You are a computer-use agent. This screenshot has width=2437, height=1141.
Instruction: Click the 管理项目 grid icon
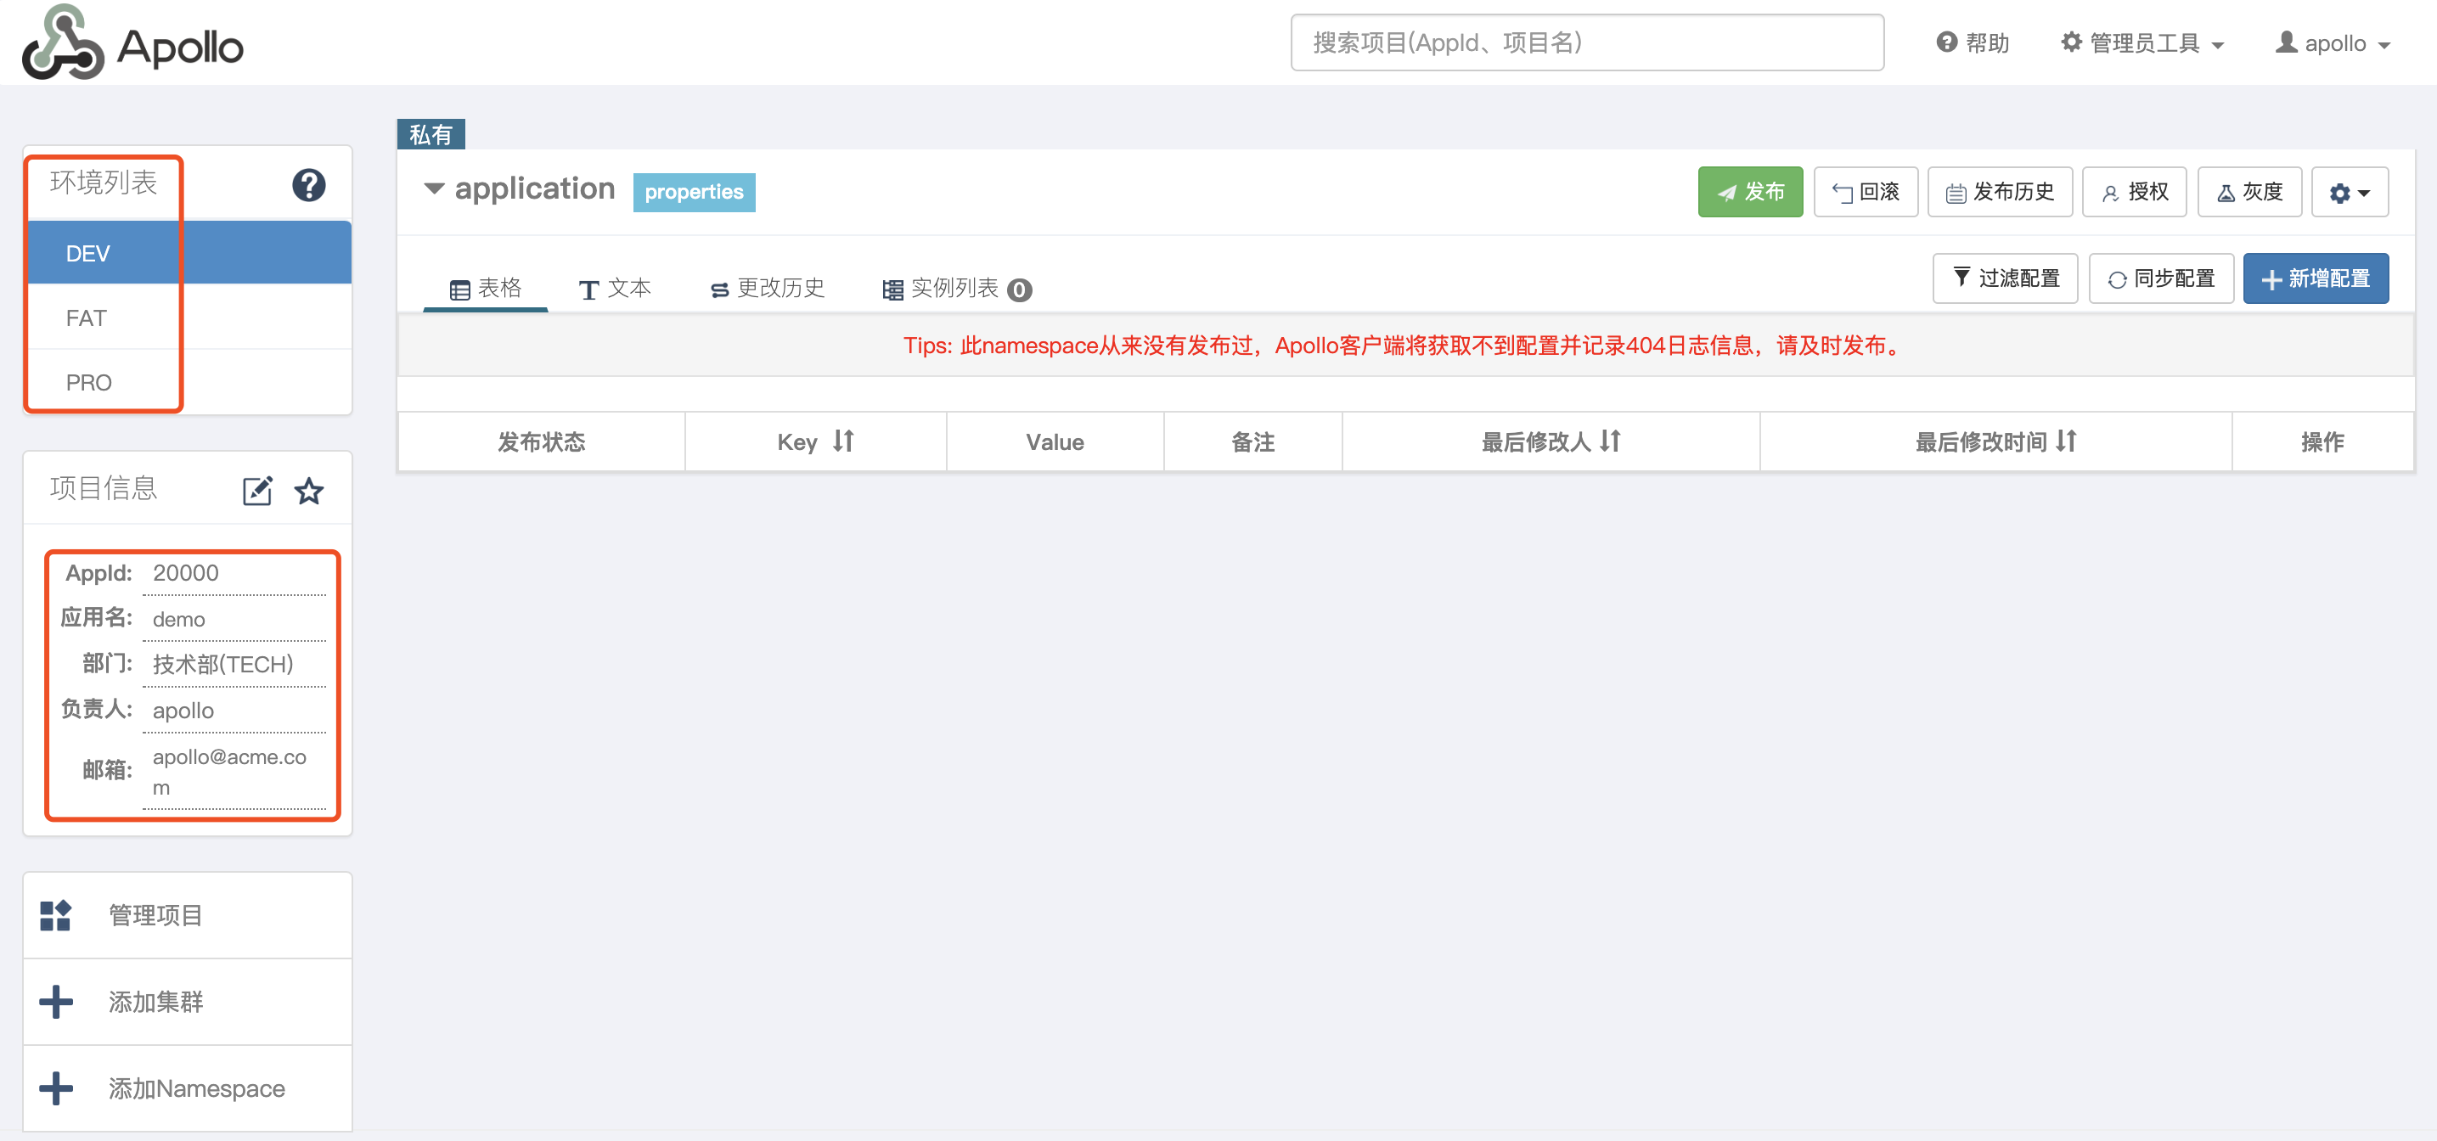click(56, 915)
